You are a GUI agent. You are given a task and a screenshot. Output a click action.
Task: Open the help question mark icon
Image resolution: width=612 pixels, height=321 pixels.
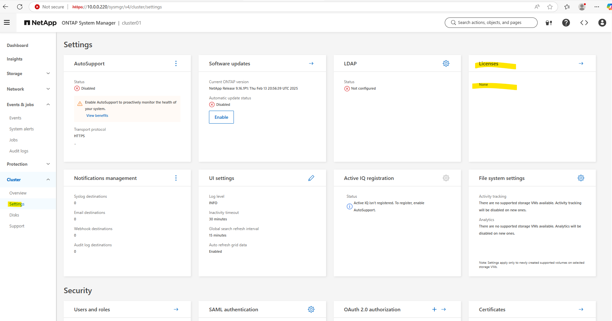pyautogui.click(x=566, y=23)
